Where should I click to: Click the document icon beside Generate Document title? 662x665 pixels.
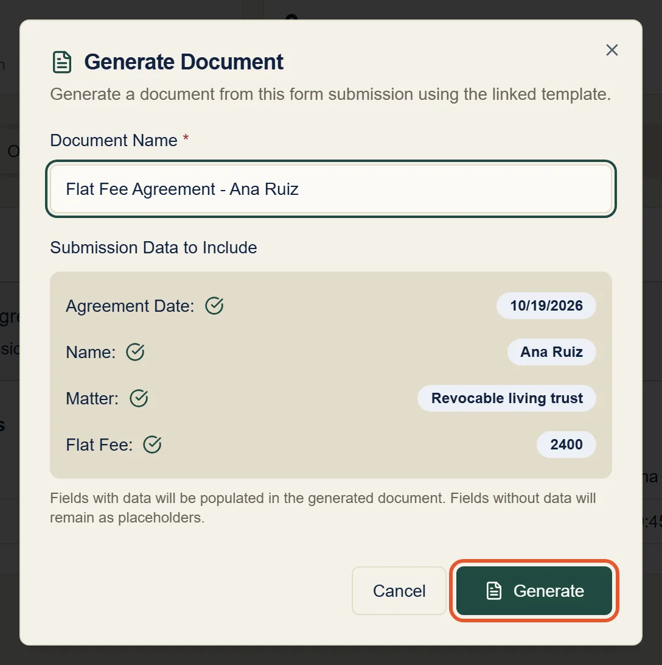pos(62,62)
